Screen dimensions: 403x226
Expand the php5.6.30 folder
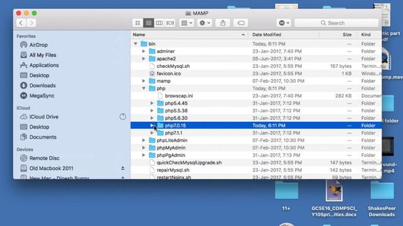(x=152, y=118)
